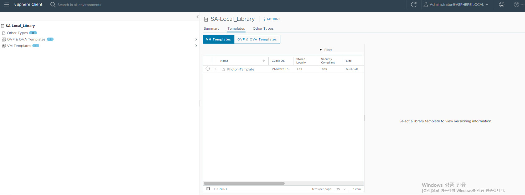Click the OVF & OVA Templates count badge
The image size is (525, 195).
(50, 39)
